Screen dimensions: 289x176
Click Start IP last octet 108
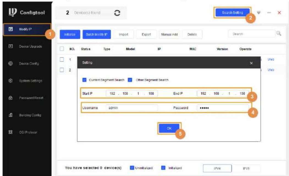[151, 94]
